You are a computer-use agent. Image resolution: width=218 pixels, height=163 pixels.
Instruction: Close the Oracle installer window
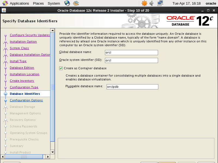click(214, 11)
